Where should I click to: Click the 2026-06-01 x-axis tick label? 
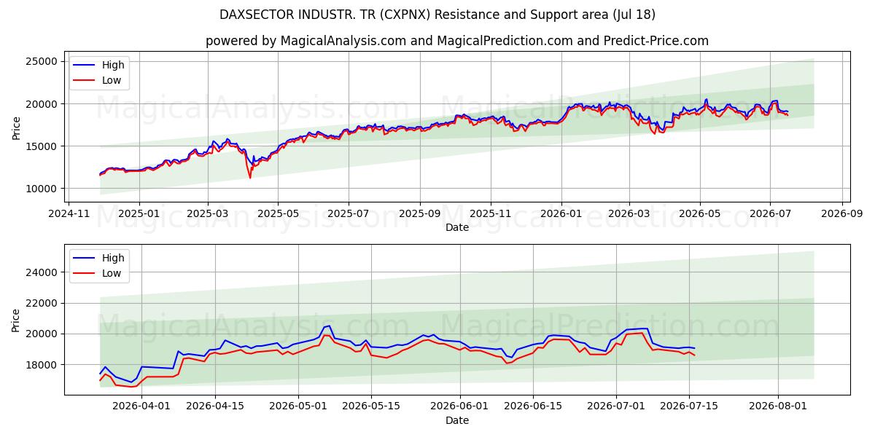click(x=461, y=407)
